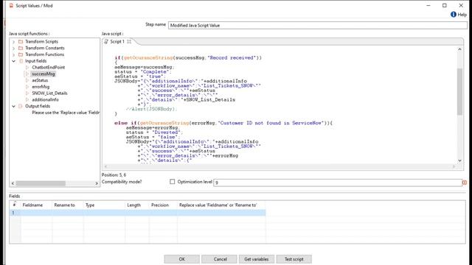
Task: Click the Output fields node icon
Action: pos(21,106)
